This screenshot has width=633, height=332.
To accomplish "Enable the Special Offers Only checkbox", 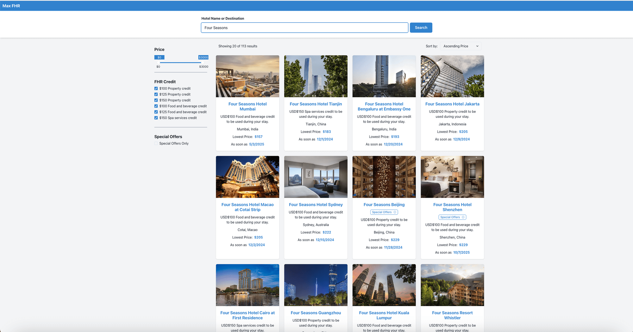I will pyautogui.click(x=156, y=144).
